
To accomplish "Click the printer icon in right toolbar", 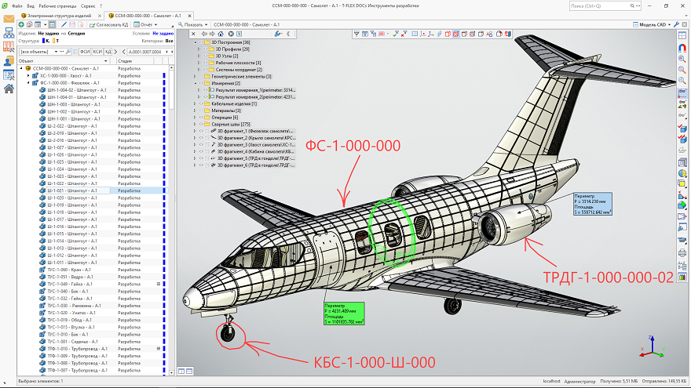I will 682,253.
